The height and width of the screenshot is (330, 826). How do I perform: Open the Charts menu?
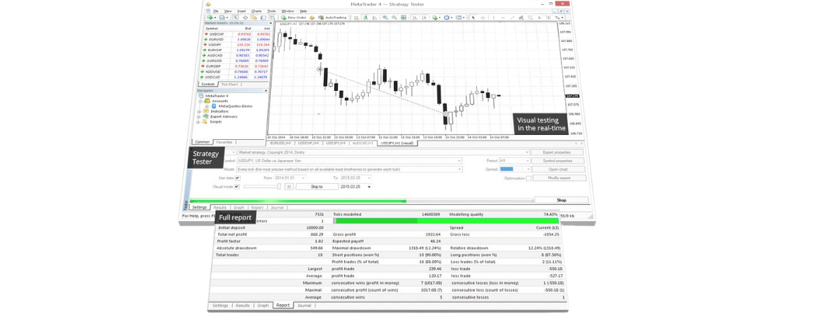coord(257,11)
